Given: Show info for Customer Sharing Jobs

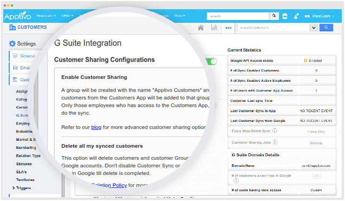Looking at the screenshot, I should pos(275,142).
